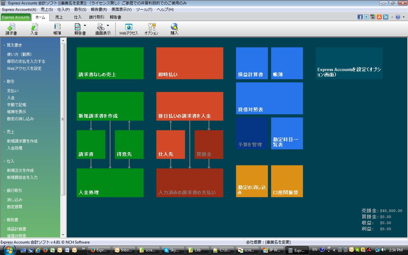Expand the 報告書 toolbar dropdown arrow
The height and width of the screenshot is (255, 408).
click(85, 25)
